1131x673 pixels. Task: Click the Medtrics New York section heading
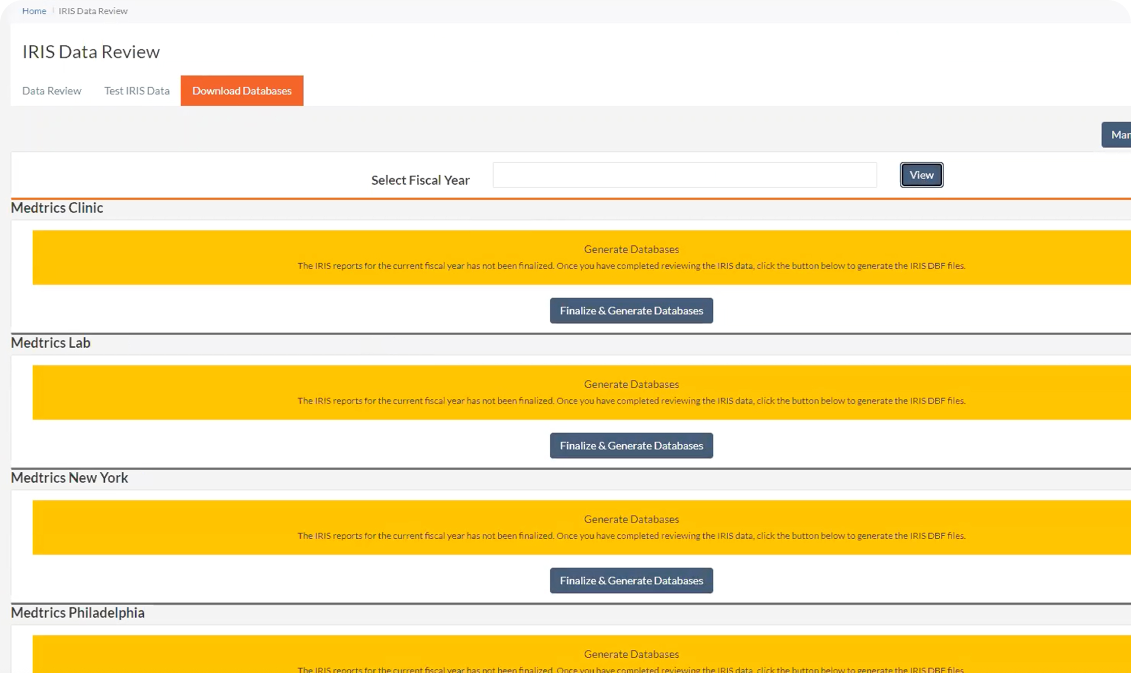tap(69, 478)
